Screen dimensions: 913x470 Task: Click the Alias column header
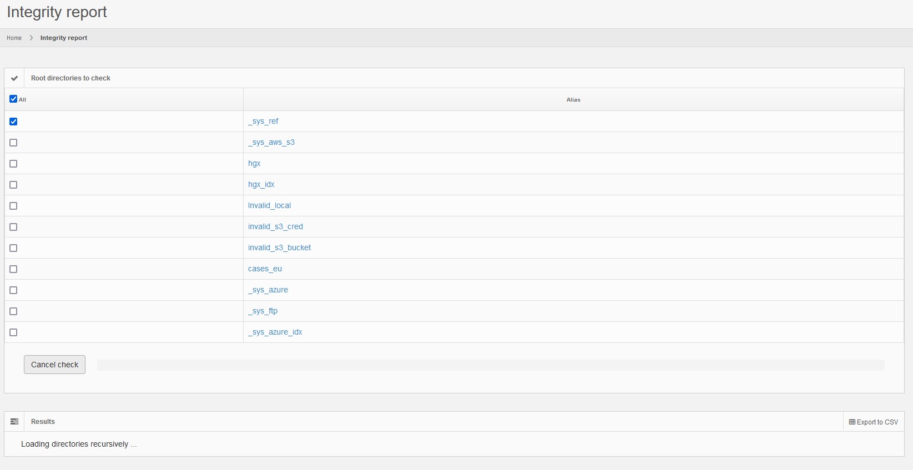pos(573,100)
